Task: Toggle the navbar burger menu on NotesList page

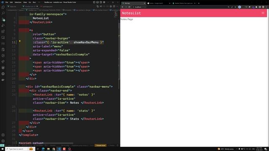Action: 263,13
